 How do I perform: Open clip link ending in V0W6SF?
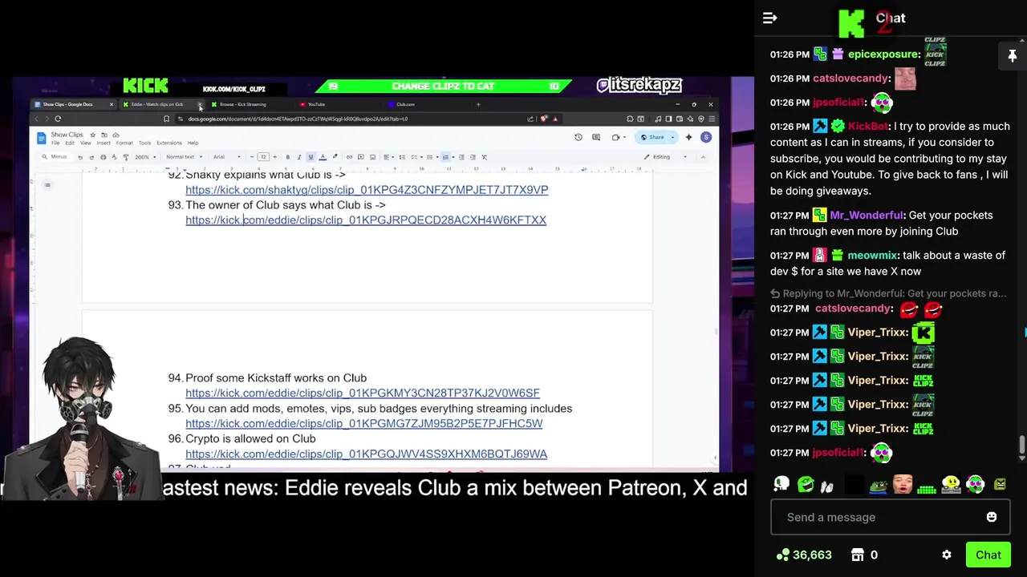click(363, 393)
